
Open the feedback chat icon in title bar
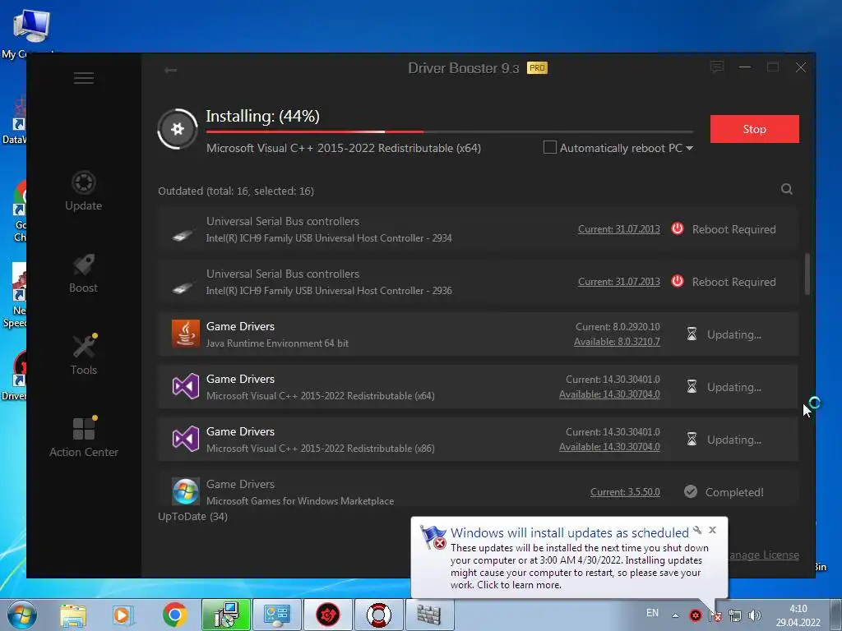[717, 67]
